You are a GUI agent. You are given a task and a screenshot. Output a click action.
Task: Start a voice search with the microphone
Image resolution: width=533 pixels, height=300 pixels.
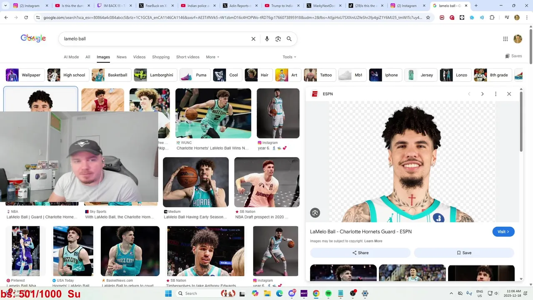[x=267, y=39]
